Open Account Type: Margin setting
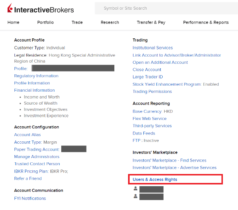238x210 pixels. click(35, 142)
